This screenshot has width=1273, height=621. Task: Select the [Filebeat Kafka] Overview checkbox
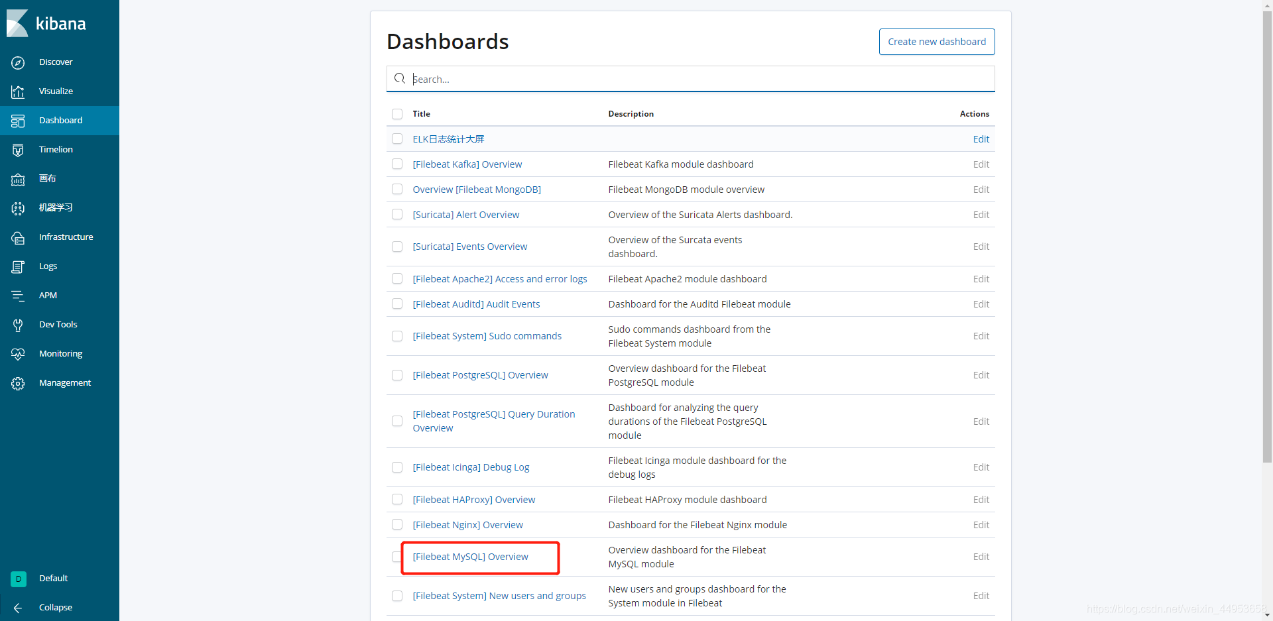(397, 164)
